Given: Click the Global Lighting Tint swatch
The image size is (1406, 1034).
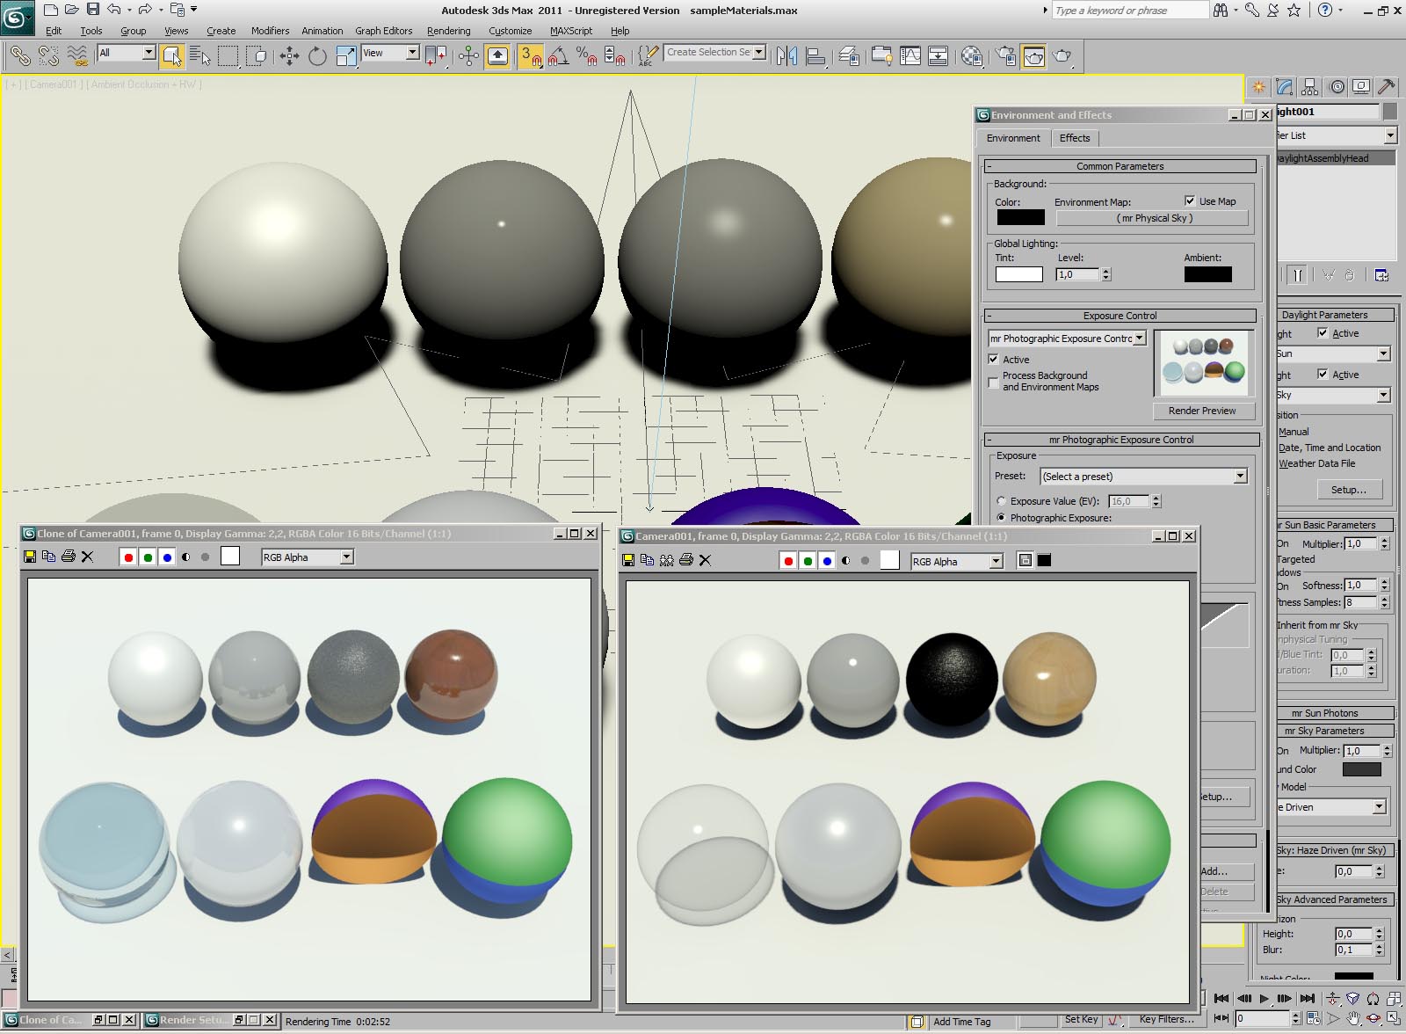Looking at the screenshot, I should click(1018, 274).
